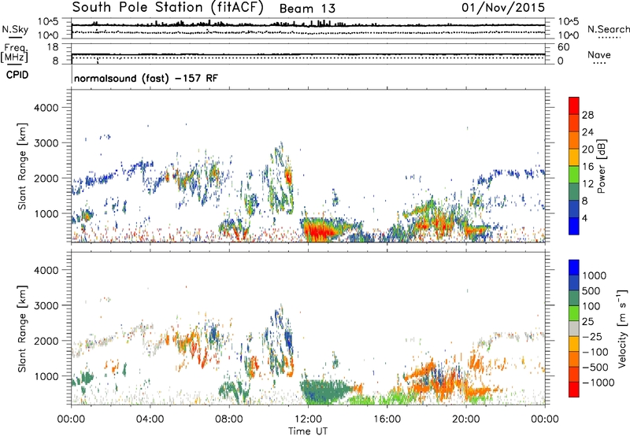Click the date '01/Nov/2015'
Screen dimensions: 630x436
tap(503, 7)
